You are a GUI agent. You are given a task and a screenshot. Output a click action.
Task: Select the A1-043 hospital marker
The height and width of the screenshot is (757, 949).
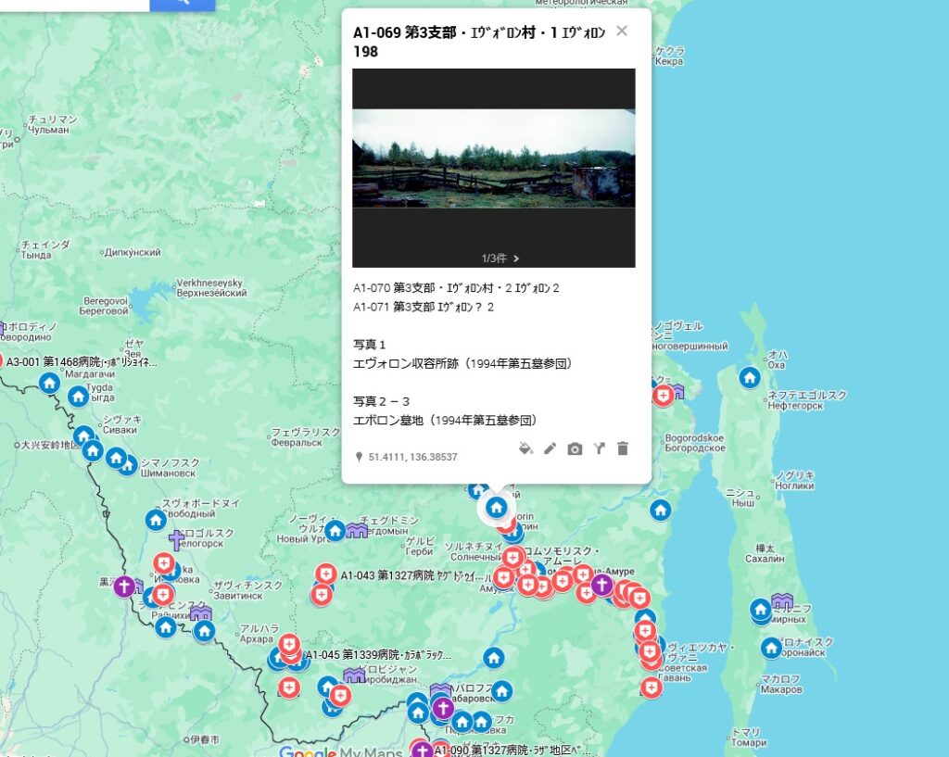(325, 574)
